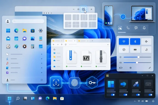This screenshot has height=105, width=158.
Task: Open the FancyZones layout utility icon
Action: tap(111, 84)
